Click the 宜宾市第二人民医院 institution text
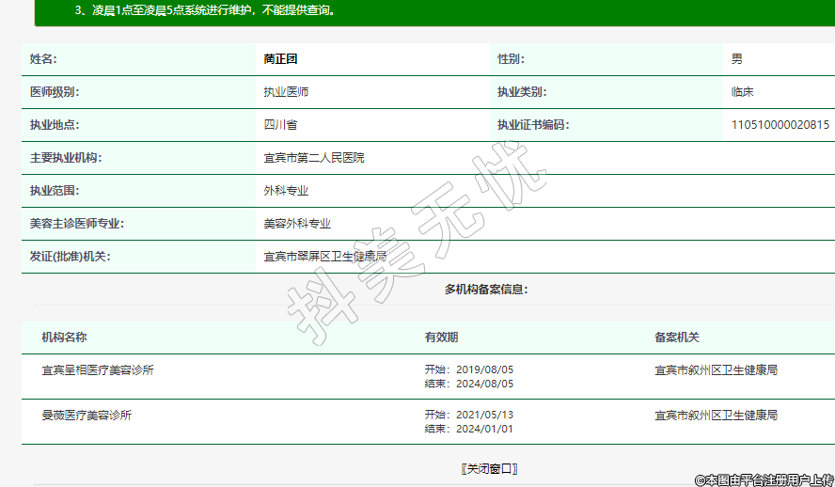Viewport: 835px width, 487px height. point(313,158)
